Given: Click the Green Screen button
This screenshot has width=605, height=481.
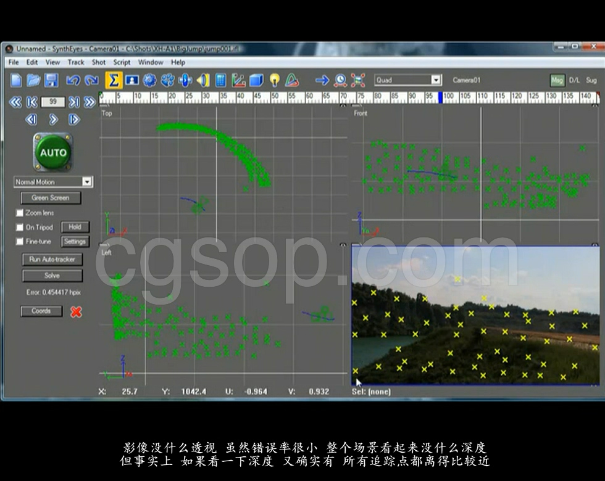Looking at the screenshot, I should pyautogui.click(x=51, y=198).
